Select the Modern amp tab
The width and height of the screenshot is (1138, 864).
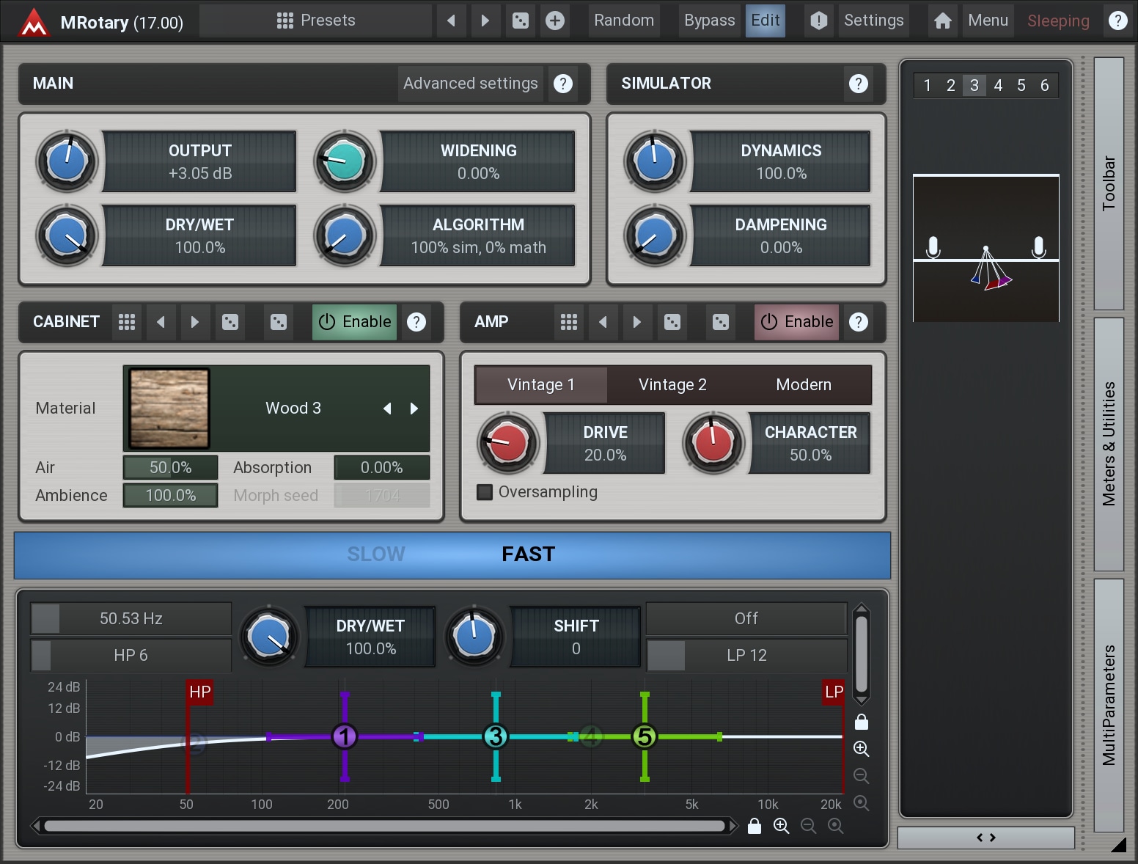click(x=803, y=385)
